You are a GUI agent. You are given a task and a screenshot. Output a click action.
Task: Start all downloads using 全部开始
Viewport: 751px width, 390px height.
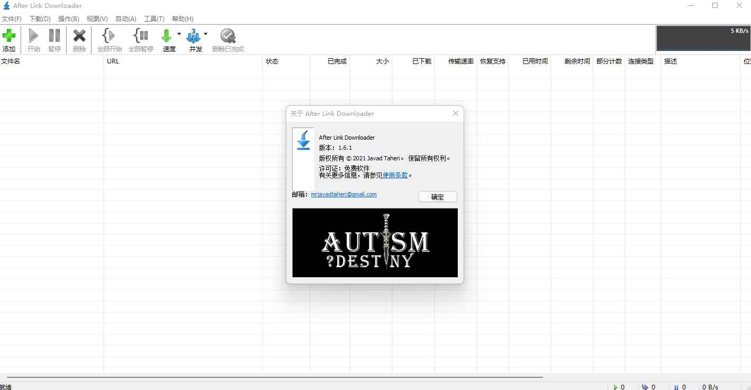click(x=109, y=39)
